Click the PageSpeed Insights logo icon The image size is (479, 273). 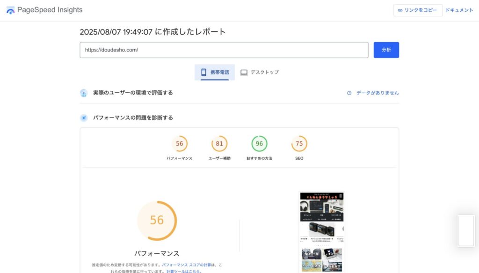10,10
